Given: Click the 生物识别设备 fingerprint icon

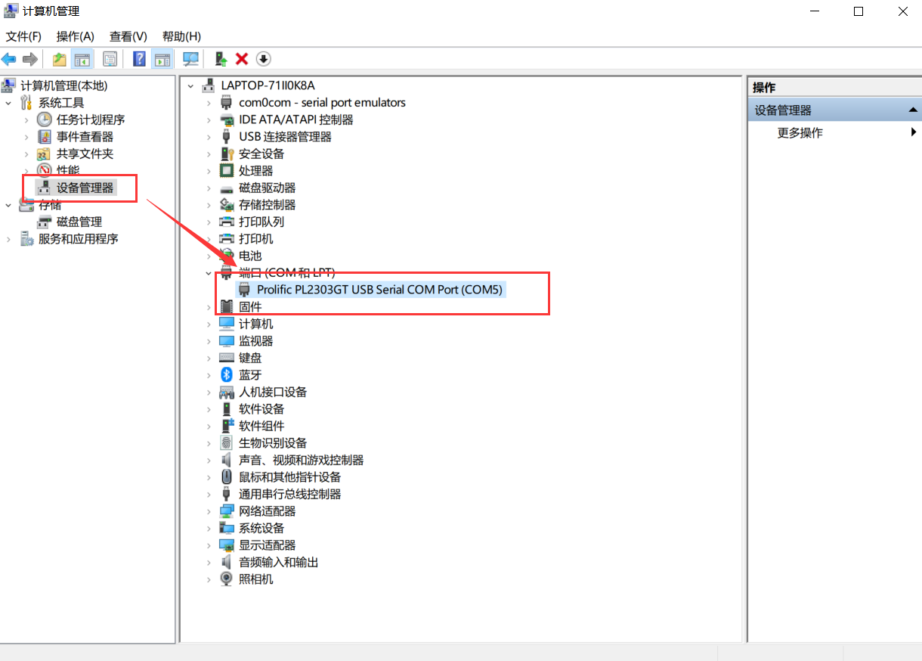Looking at the screenshot, I should coord(227,442).
